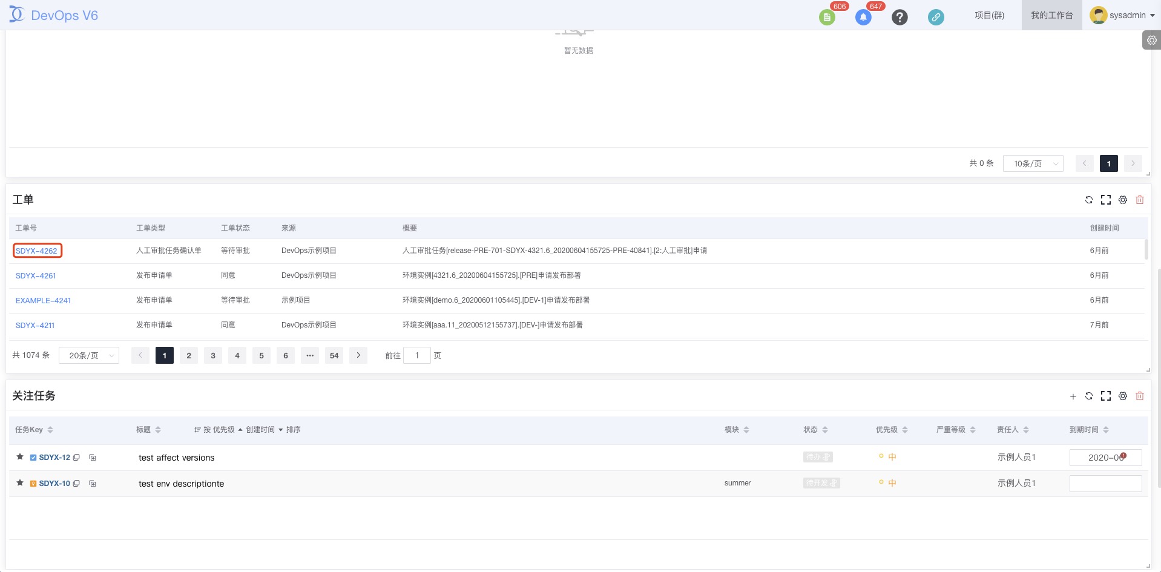Viewport: 1161px width, 572px height.
Task: Click the ellipsis to skip 工单 pages
Action: [310, 355]
